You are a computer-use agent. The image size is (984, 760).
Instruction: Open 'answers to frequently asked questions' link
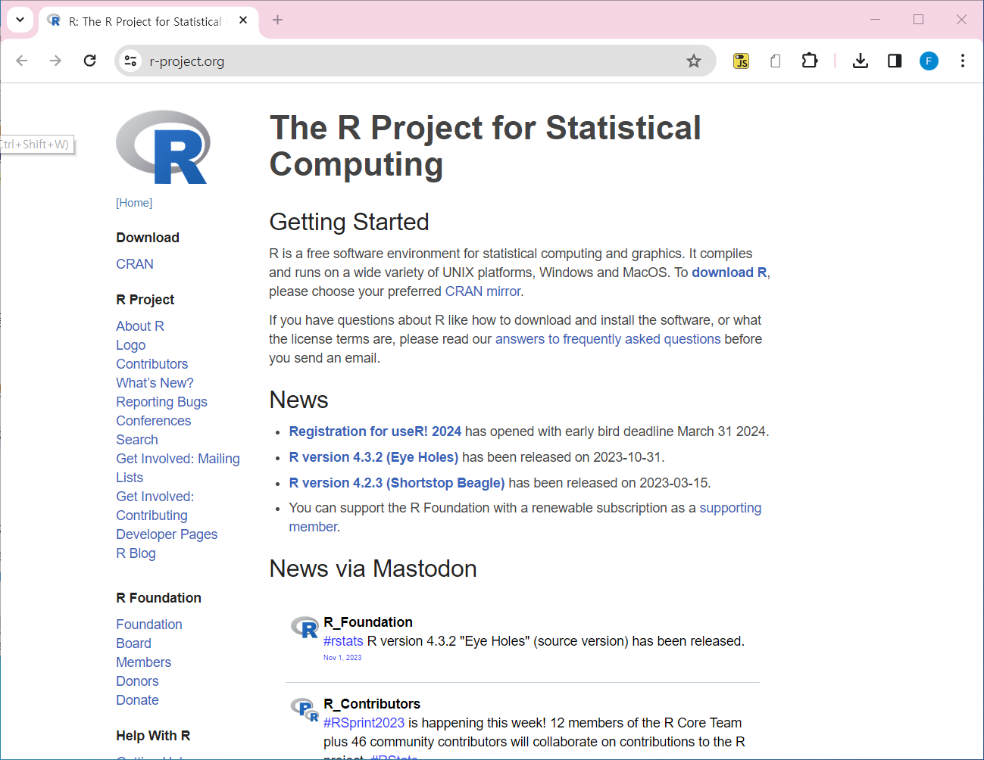608,339
